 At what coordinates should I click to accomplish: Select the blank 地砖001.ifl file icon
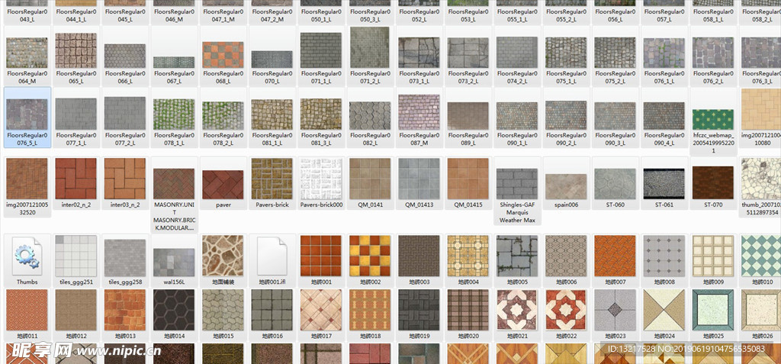click(272, 256)
